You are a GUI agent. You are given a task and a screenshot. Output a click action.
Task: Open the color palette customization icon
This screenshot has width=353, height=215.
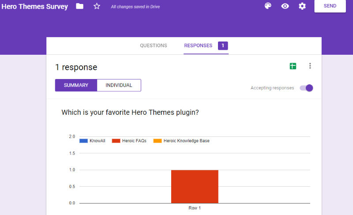[x=268, y=6]
